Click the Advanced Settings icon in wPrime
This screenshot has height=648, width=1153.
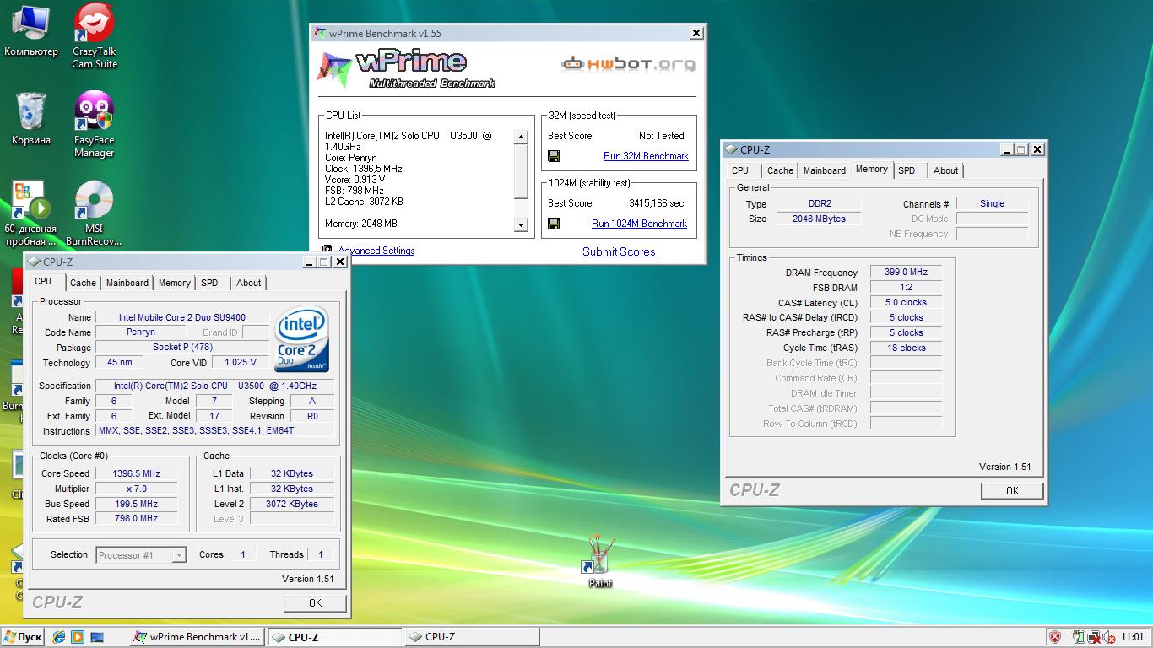click(x=327, y=250)
